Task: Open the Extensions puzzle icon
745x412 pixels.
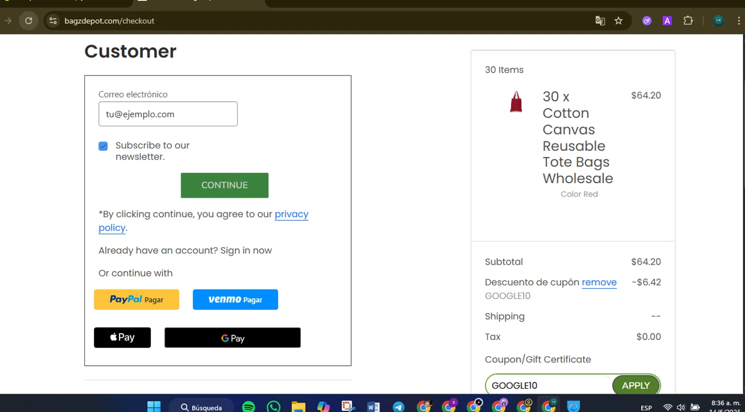Action: click(x=688, y=21)
